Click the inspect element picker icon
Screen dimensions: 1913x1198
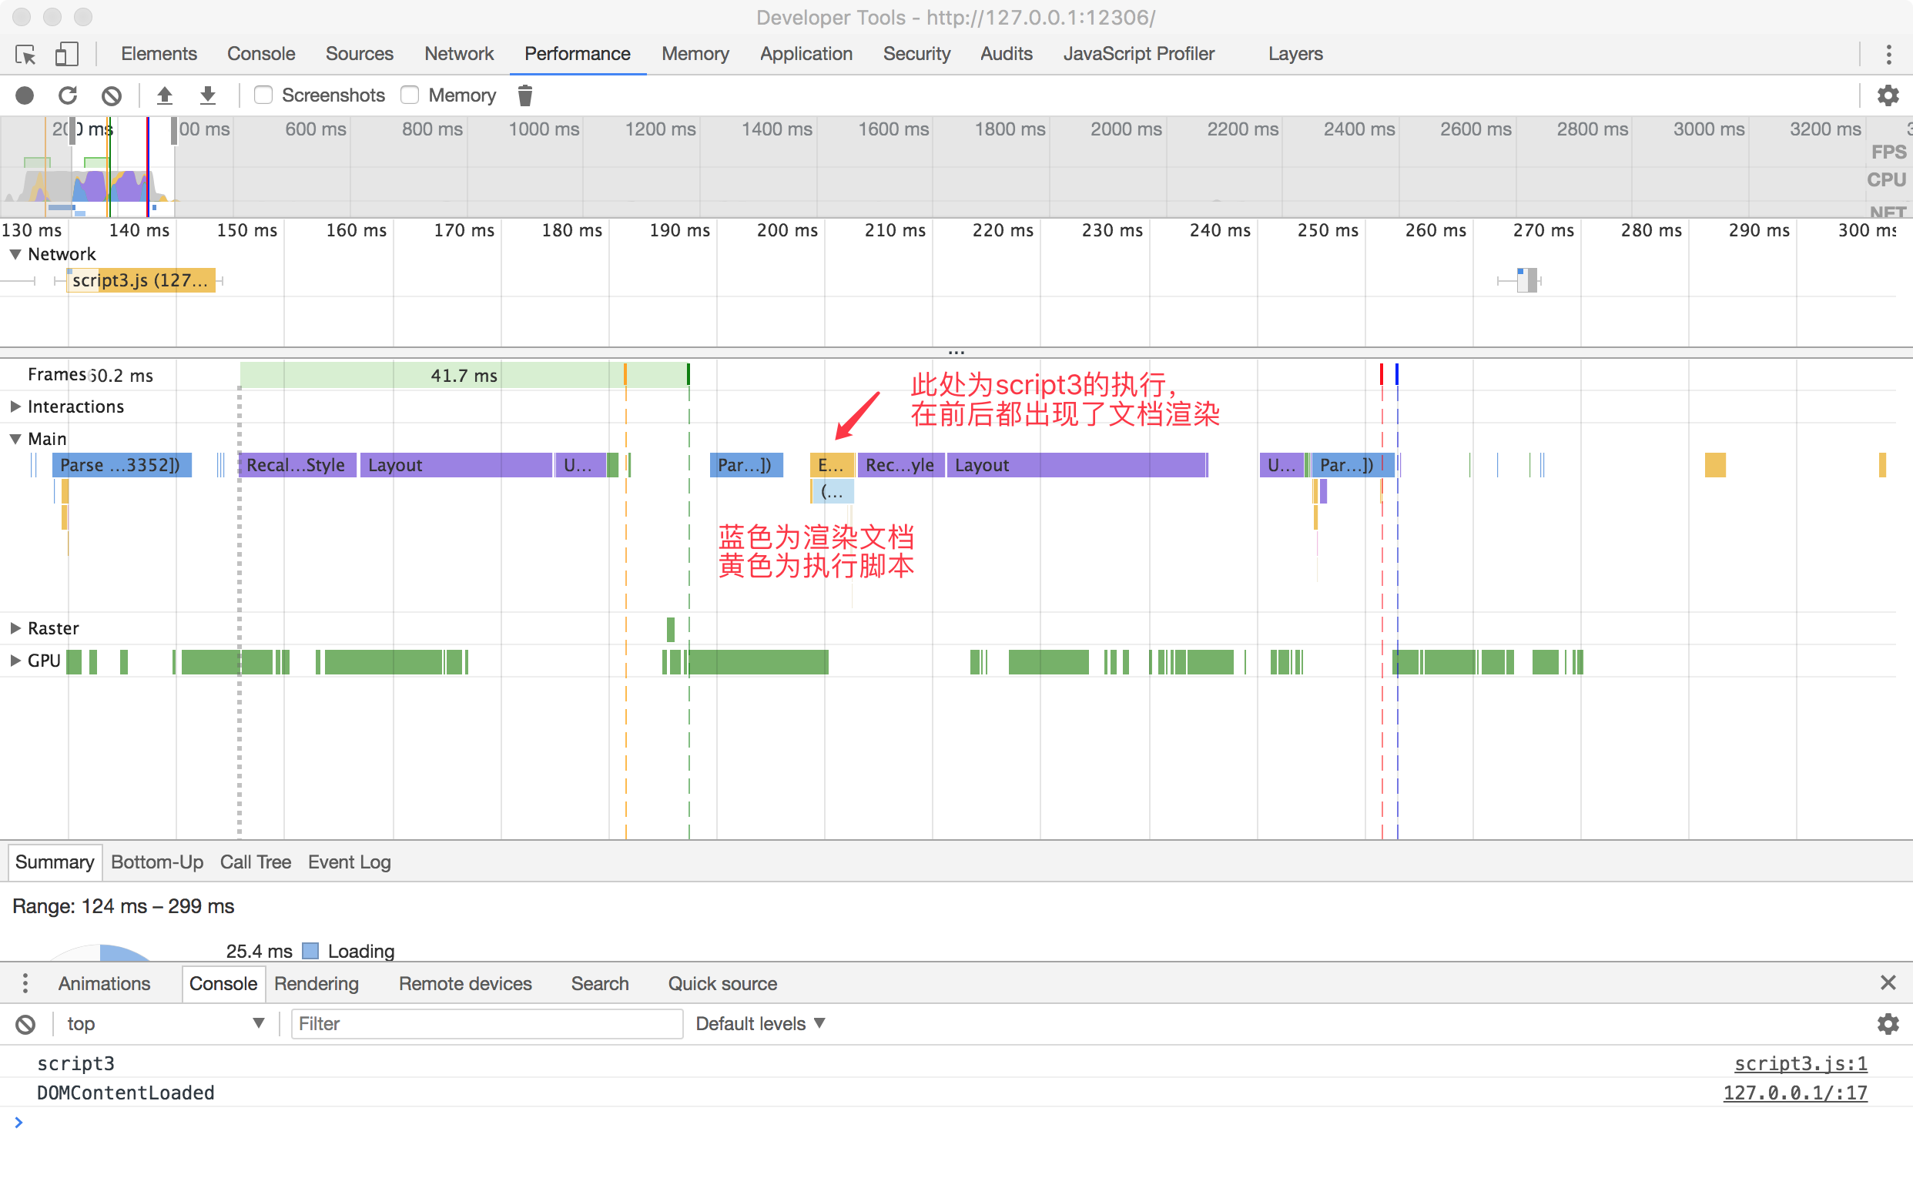pyautogui.click(x=25, y=54)
